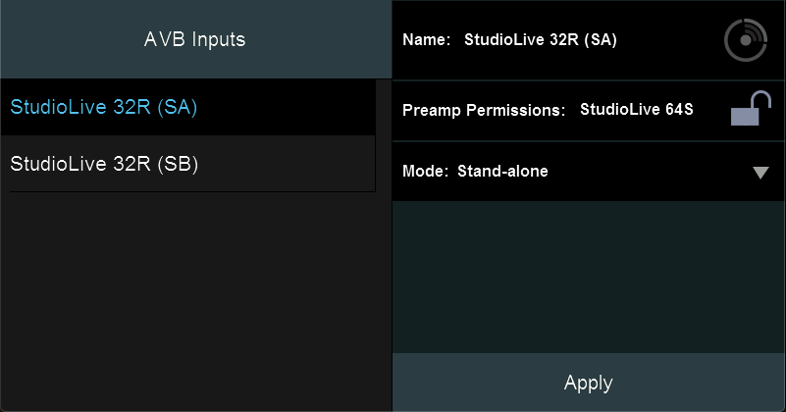Click the identify device speaker icon

tap(746, 40)
